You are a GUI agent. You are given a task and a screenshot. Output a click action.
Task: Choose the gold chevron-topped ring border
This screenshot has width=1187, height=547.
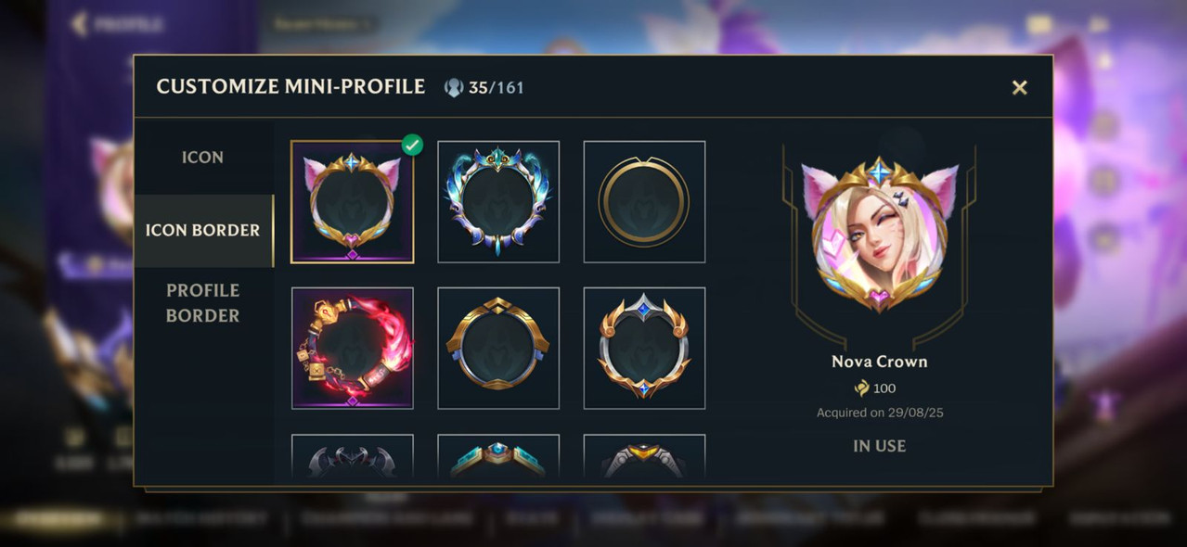[x=498, y=348]
